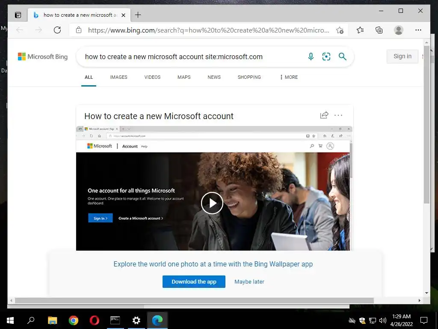
Task: Click Microsoft Edge taskbar icon
Action: (x=157, y=320)
